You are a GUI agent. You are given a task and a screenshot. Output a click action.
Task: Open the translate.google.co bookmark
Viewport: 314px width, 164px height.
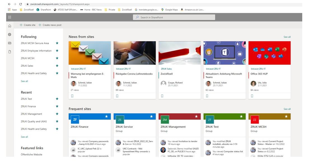(x=147, y=9)
